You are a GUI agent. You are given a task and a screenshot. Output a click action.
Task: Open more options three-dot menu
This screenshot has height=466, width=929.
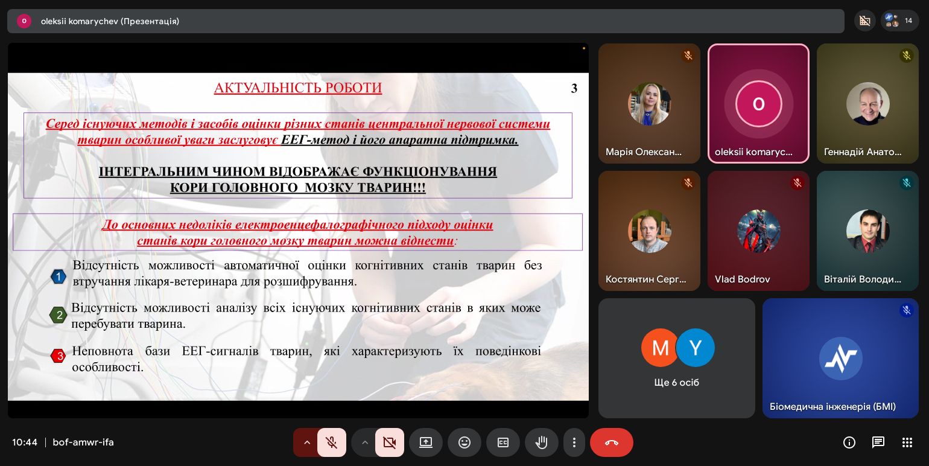(x=574, y=442)
